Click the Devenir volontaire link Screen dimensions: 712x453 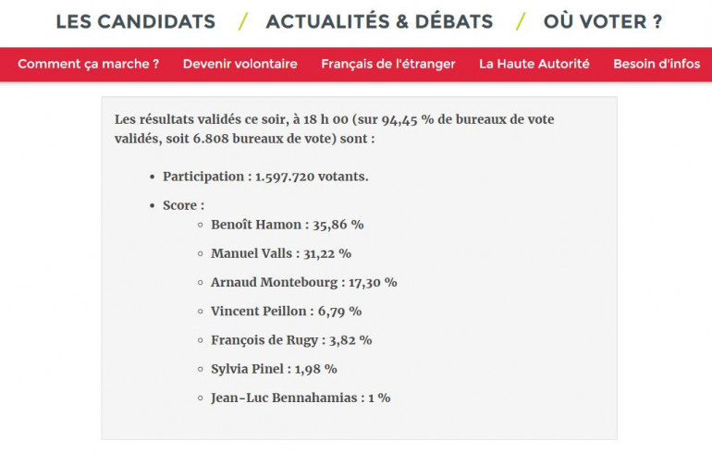pyautogui.click(x=239, y=64)
